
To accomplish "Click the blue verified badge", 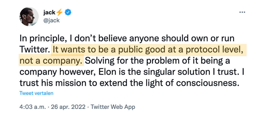I will 68,12.
